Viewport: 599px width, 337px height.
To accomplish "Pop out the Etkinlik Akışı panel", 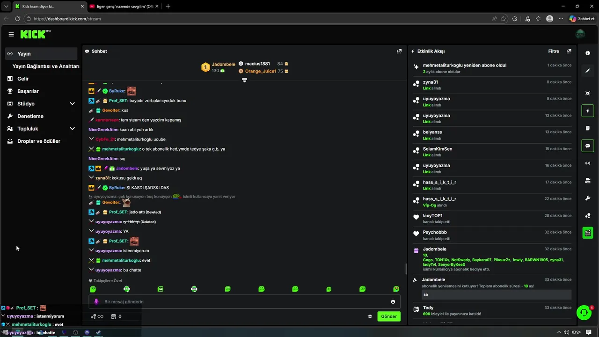I will [569, 51].
